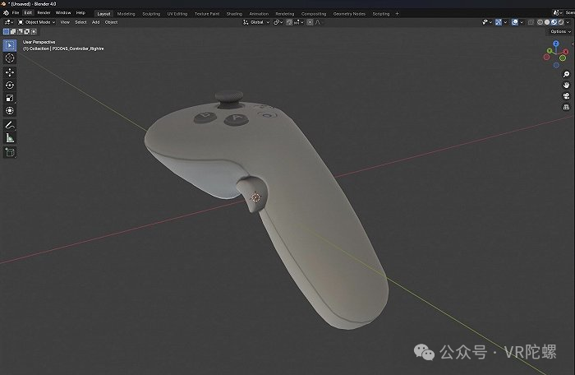Expand gizmo settings dropdown arrow
The width and height of the screenshot is (575, 375).
click(505, 22)
